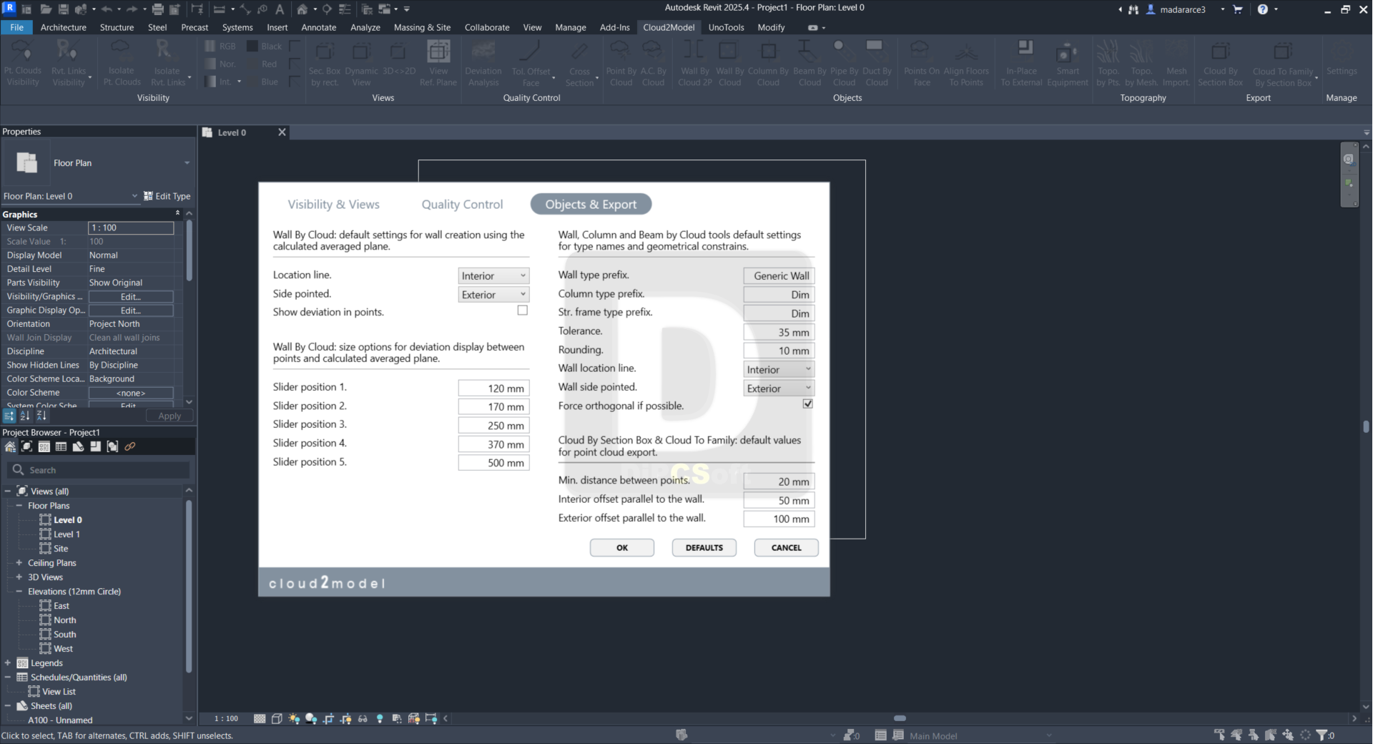Click Edit button for Visibility/Graphics
1373x744 pixels.
[131, 297]
